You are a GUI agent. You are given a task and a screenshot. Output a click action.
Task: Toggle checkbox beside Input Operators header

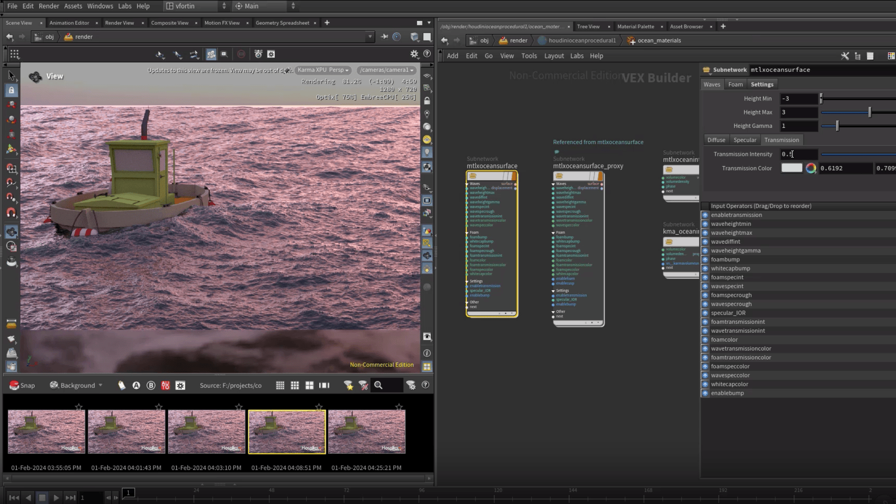tap(705, 206)
